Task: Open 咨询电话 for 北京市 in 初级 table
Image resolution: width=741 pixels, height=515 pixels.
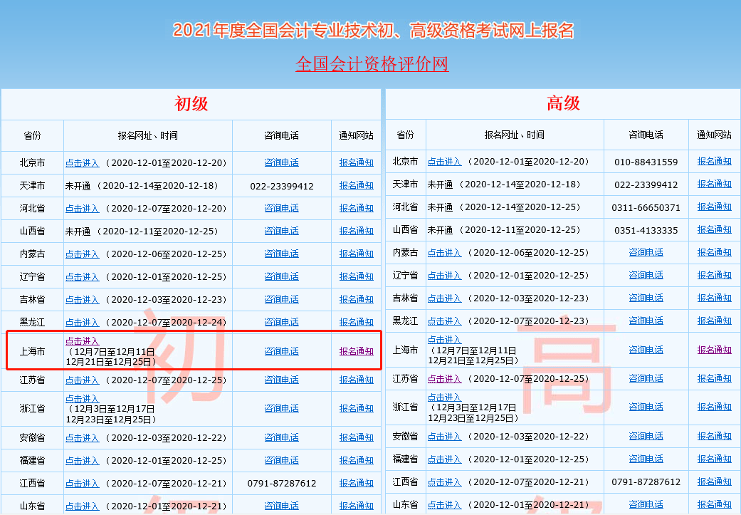Action: click(282, 162)
